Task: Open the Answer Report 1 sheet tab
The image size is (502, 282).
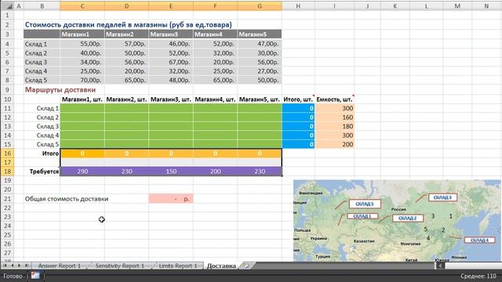Action: click(60, 266)
